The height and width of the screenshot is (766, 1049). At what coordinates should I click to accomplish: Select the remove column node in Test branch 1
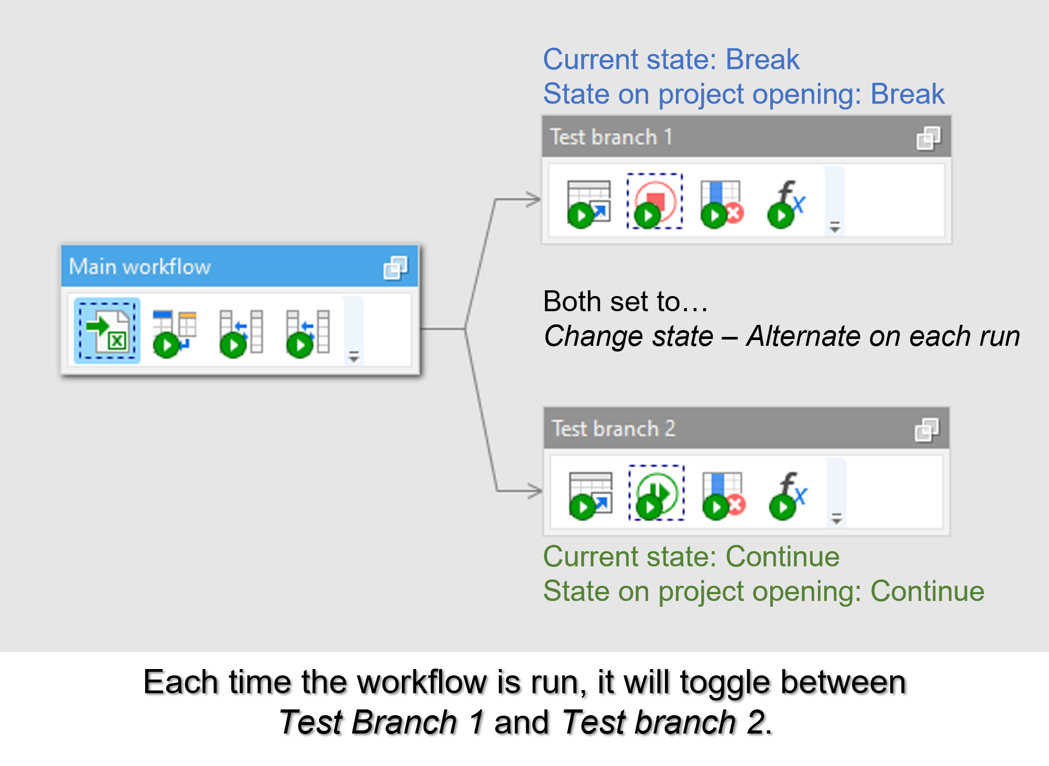(722, 203)
